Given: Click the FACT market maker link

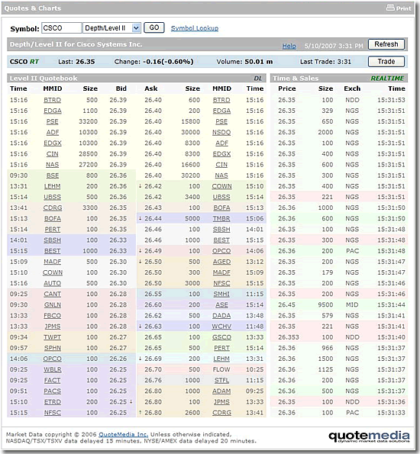Looking at the screenshot, I should [52, 380].
